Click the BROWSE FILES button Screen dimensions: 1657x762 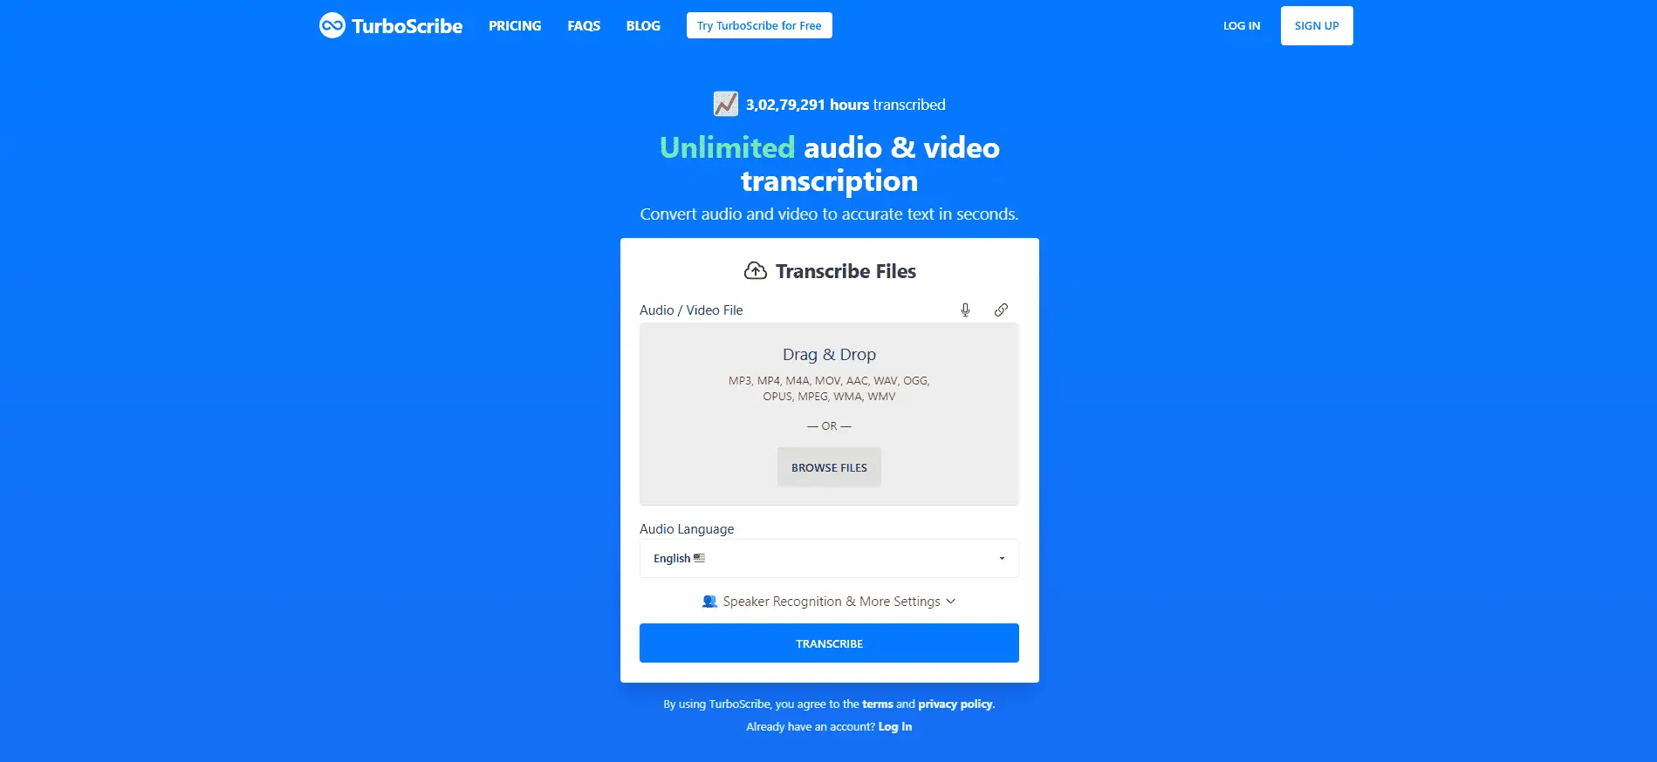[829, 467]
